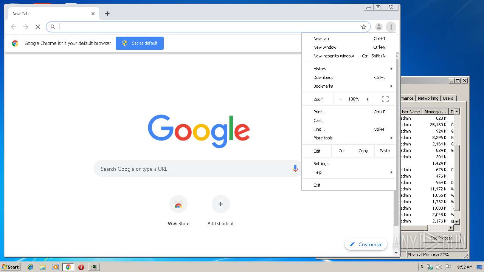Stop loading with the X icon
The image size is (484, 272).
coord(38,27)
